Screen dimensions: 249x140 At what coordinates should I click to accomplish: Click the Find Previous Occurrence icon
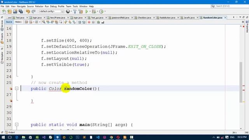point(48,22)
